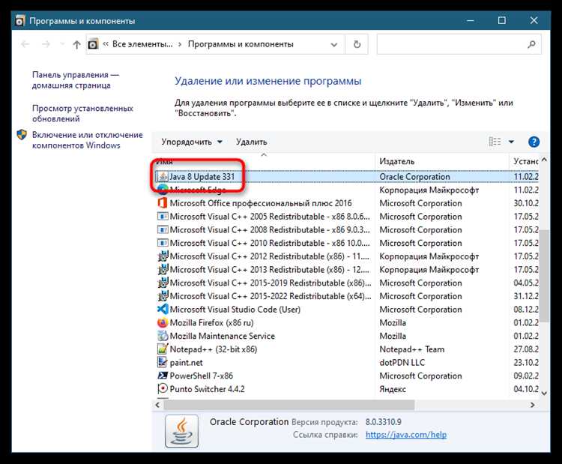This screenshot has width=562, height=464.
Task: Click the refresh button beside address bar
Action: tap(357, 45)
